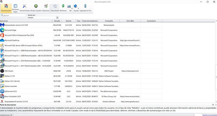Click the Greatis Software company cell
The width and height of the screenshot is (217, 116).
click(x=109, y=102)
